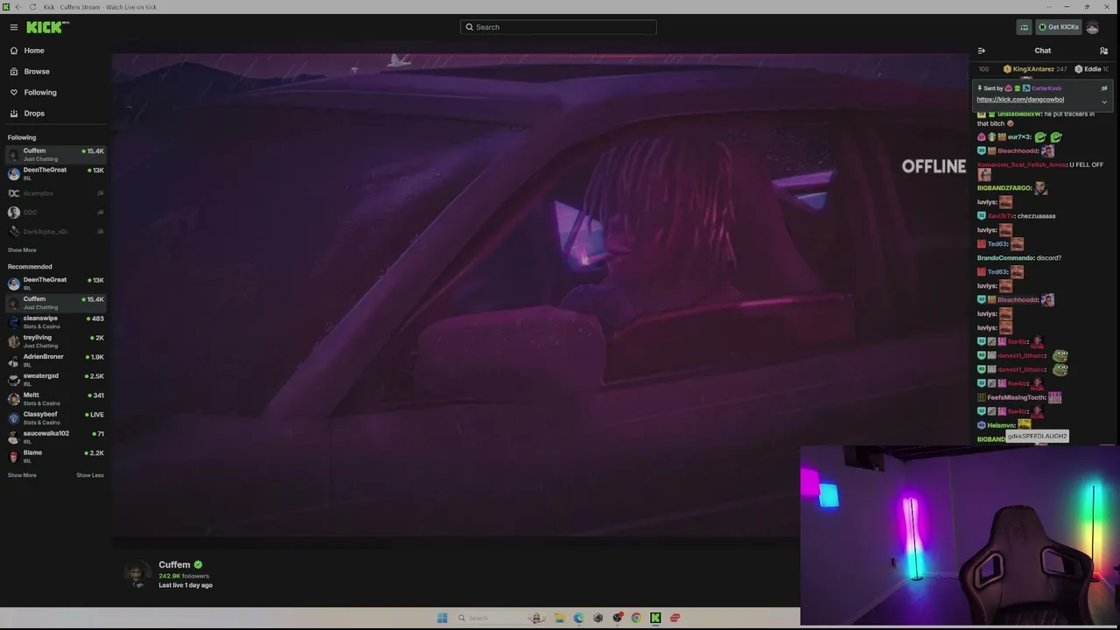Select DeenTheGreat in the Following list
Image resolution: width=1120 pixels, height=630 pixels.
(56, 174)
